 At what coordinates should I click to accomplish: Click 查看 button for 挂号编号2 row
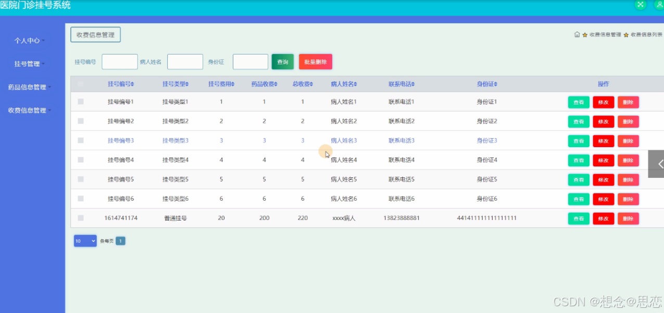click(579, 122)
